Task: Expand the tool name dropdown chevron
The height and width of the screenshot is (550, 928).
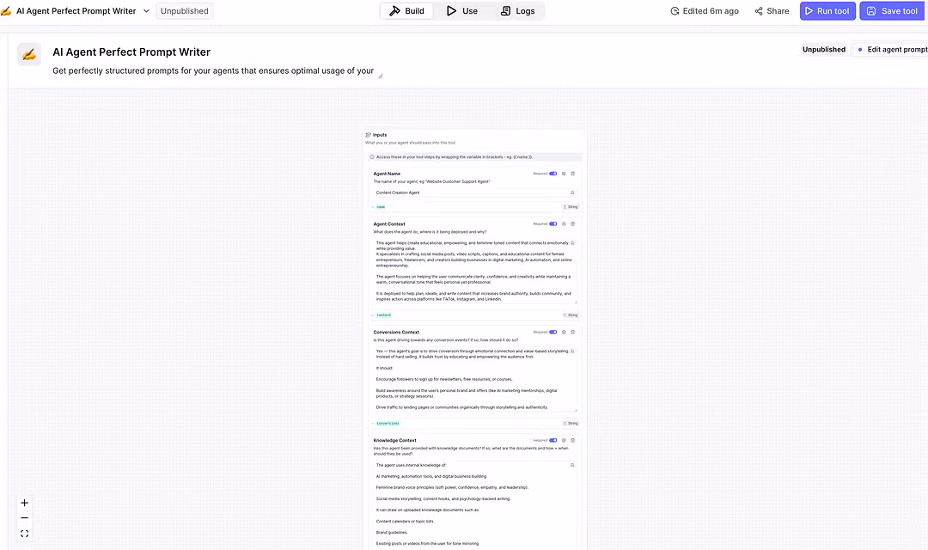Action: 146,11
